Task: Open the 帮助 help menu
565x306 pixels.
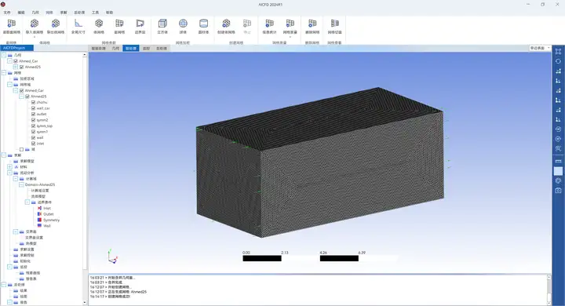Action: pyautogui.click(x=109, y=13)
